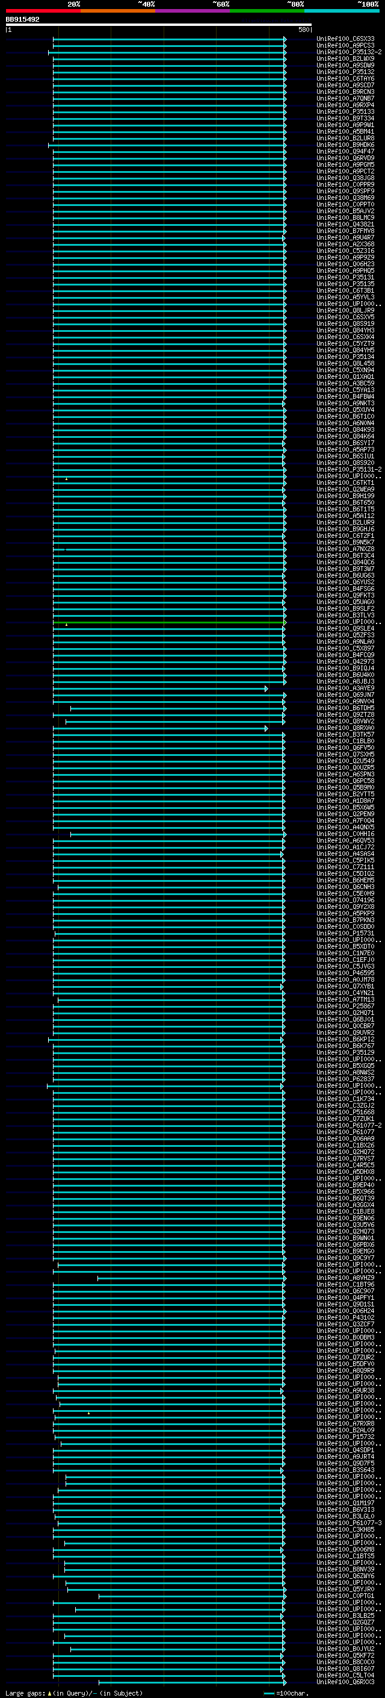Select the UniRef100_P35132-2 hit label
The width and height of the screenshot is (385, 1698).
349,52
